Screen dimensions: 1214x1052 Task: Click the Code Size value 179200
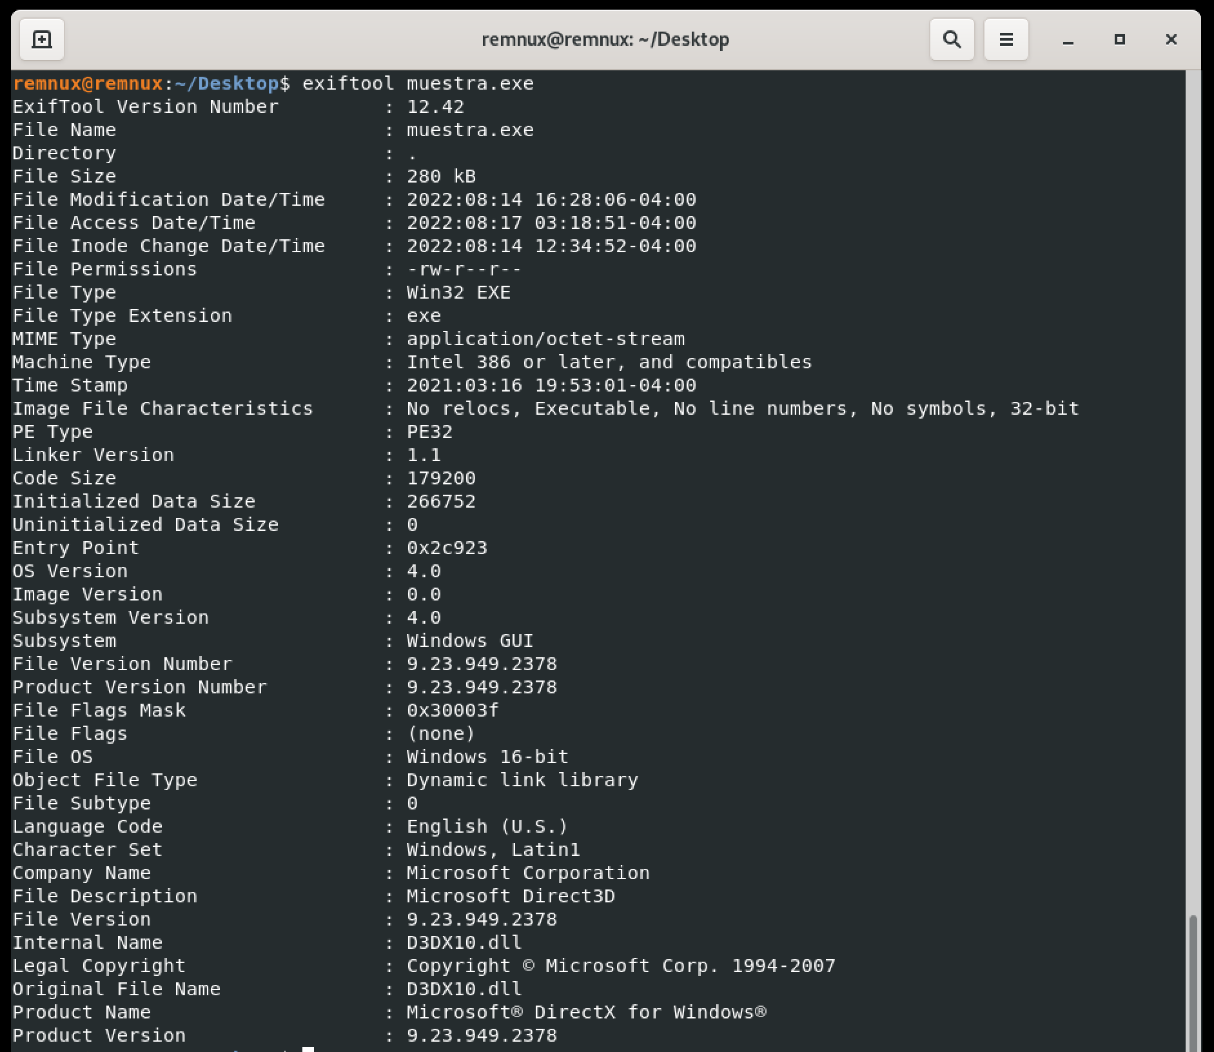pyautogui.click(x=441, y=478)
